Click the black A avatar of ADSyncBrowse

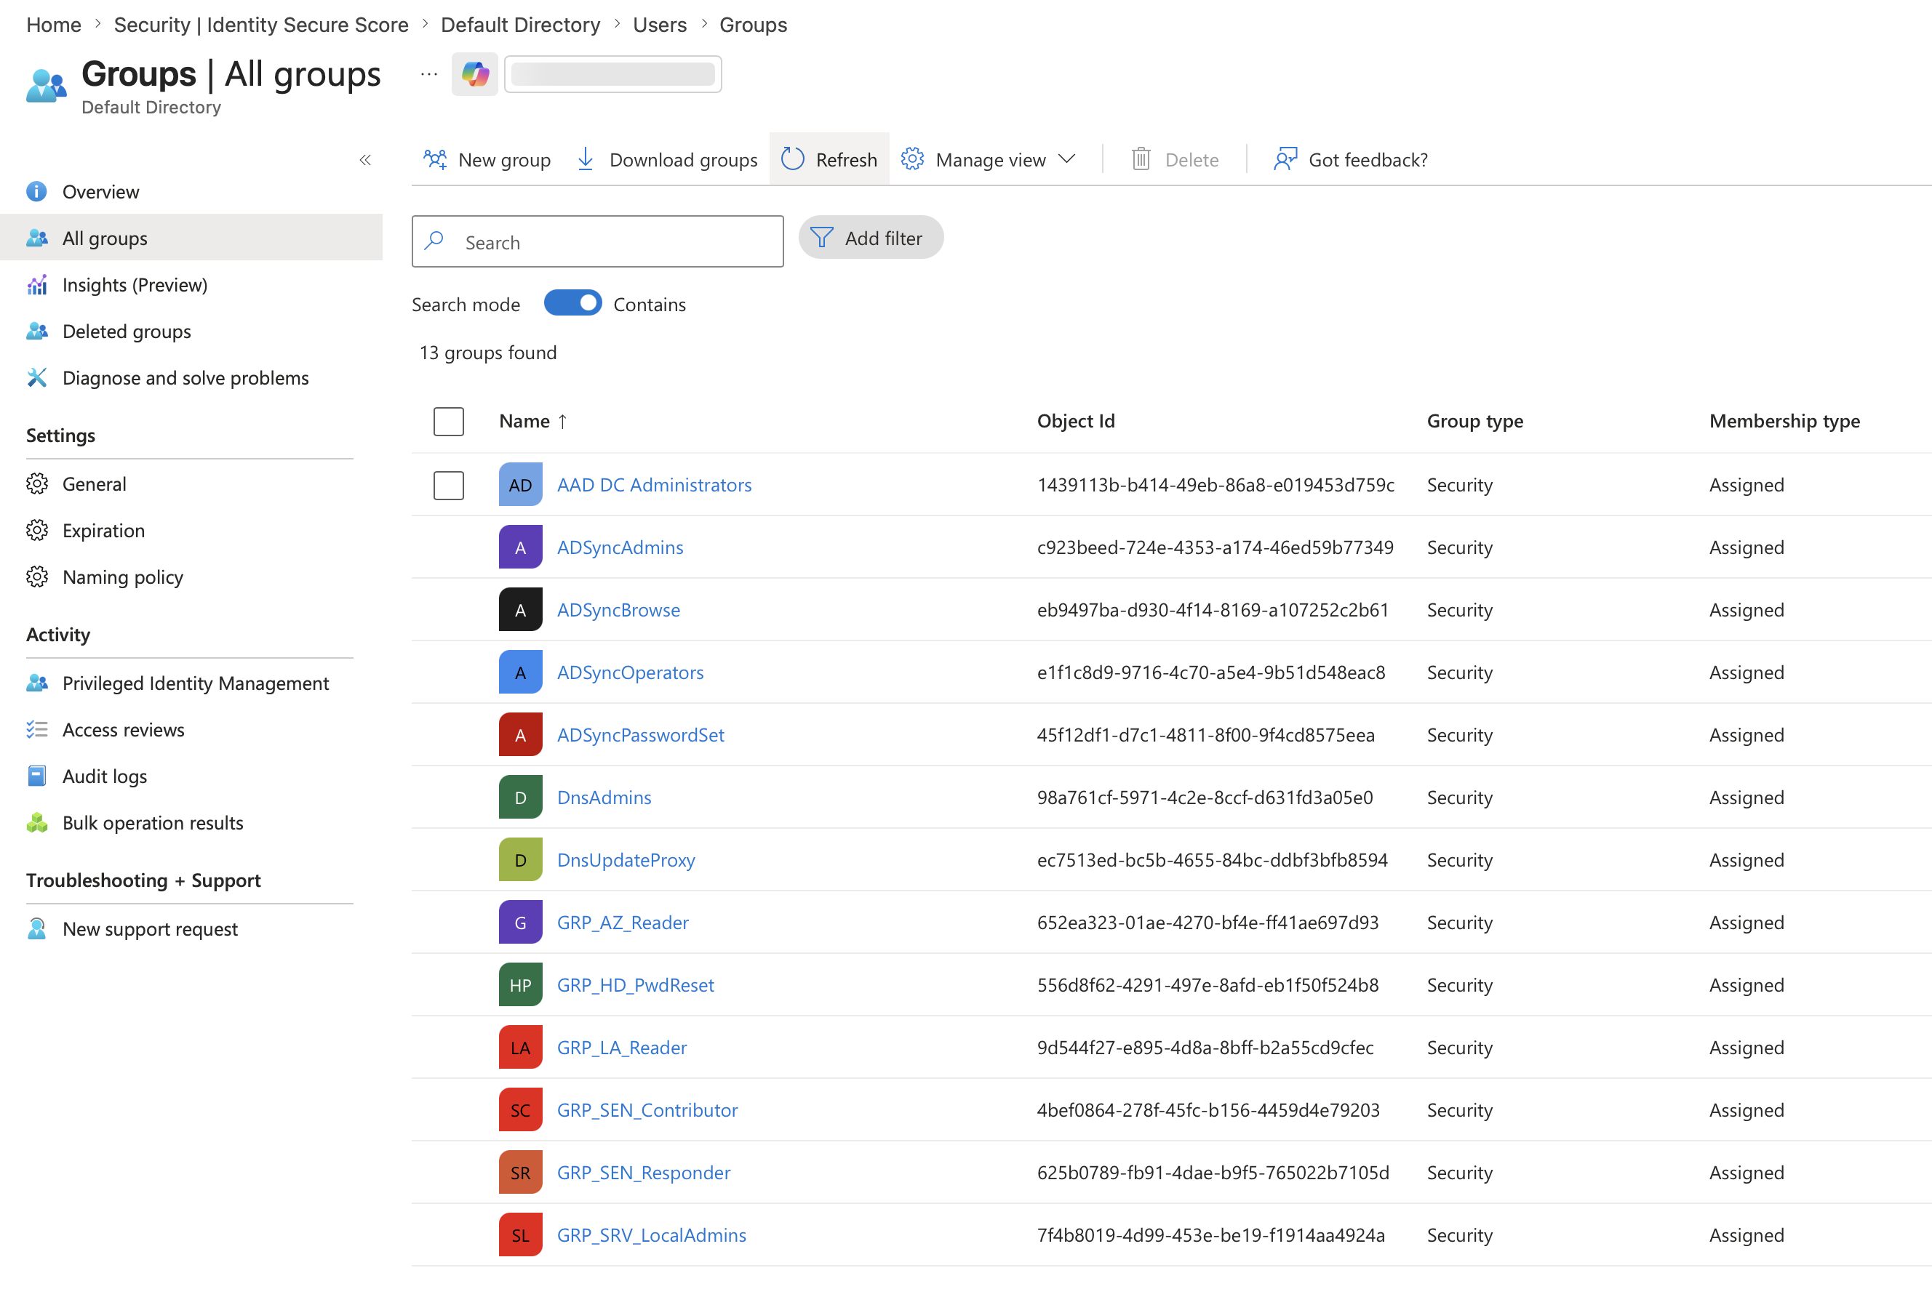(x=520, y=610)
